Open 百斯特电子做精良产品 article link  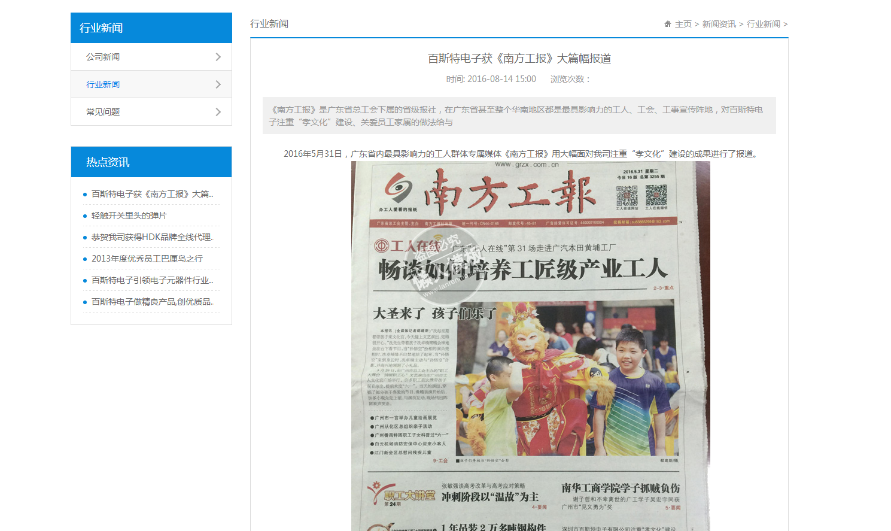pos(152,302)
